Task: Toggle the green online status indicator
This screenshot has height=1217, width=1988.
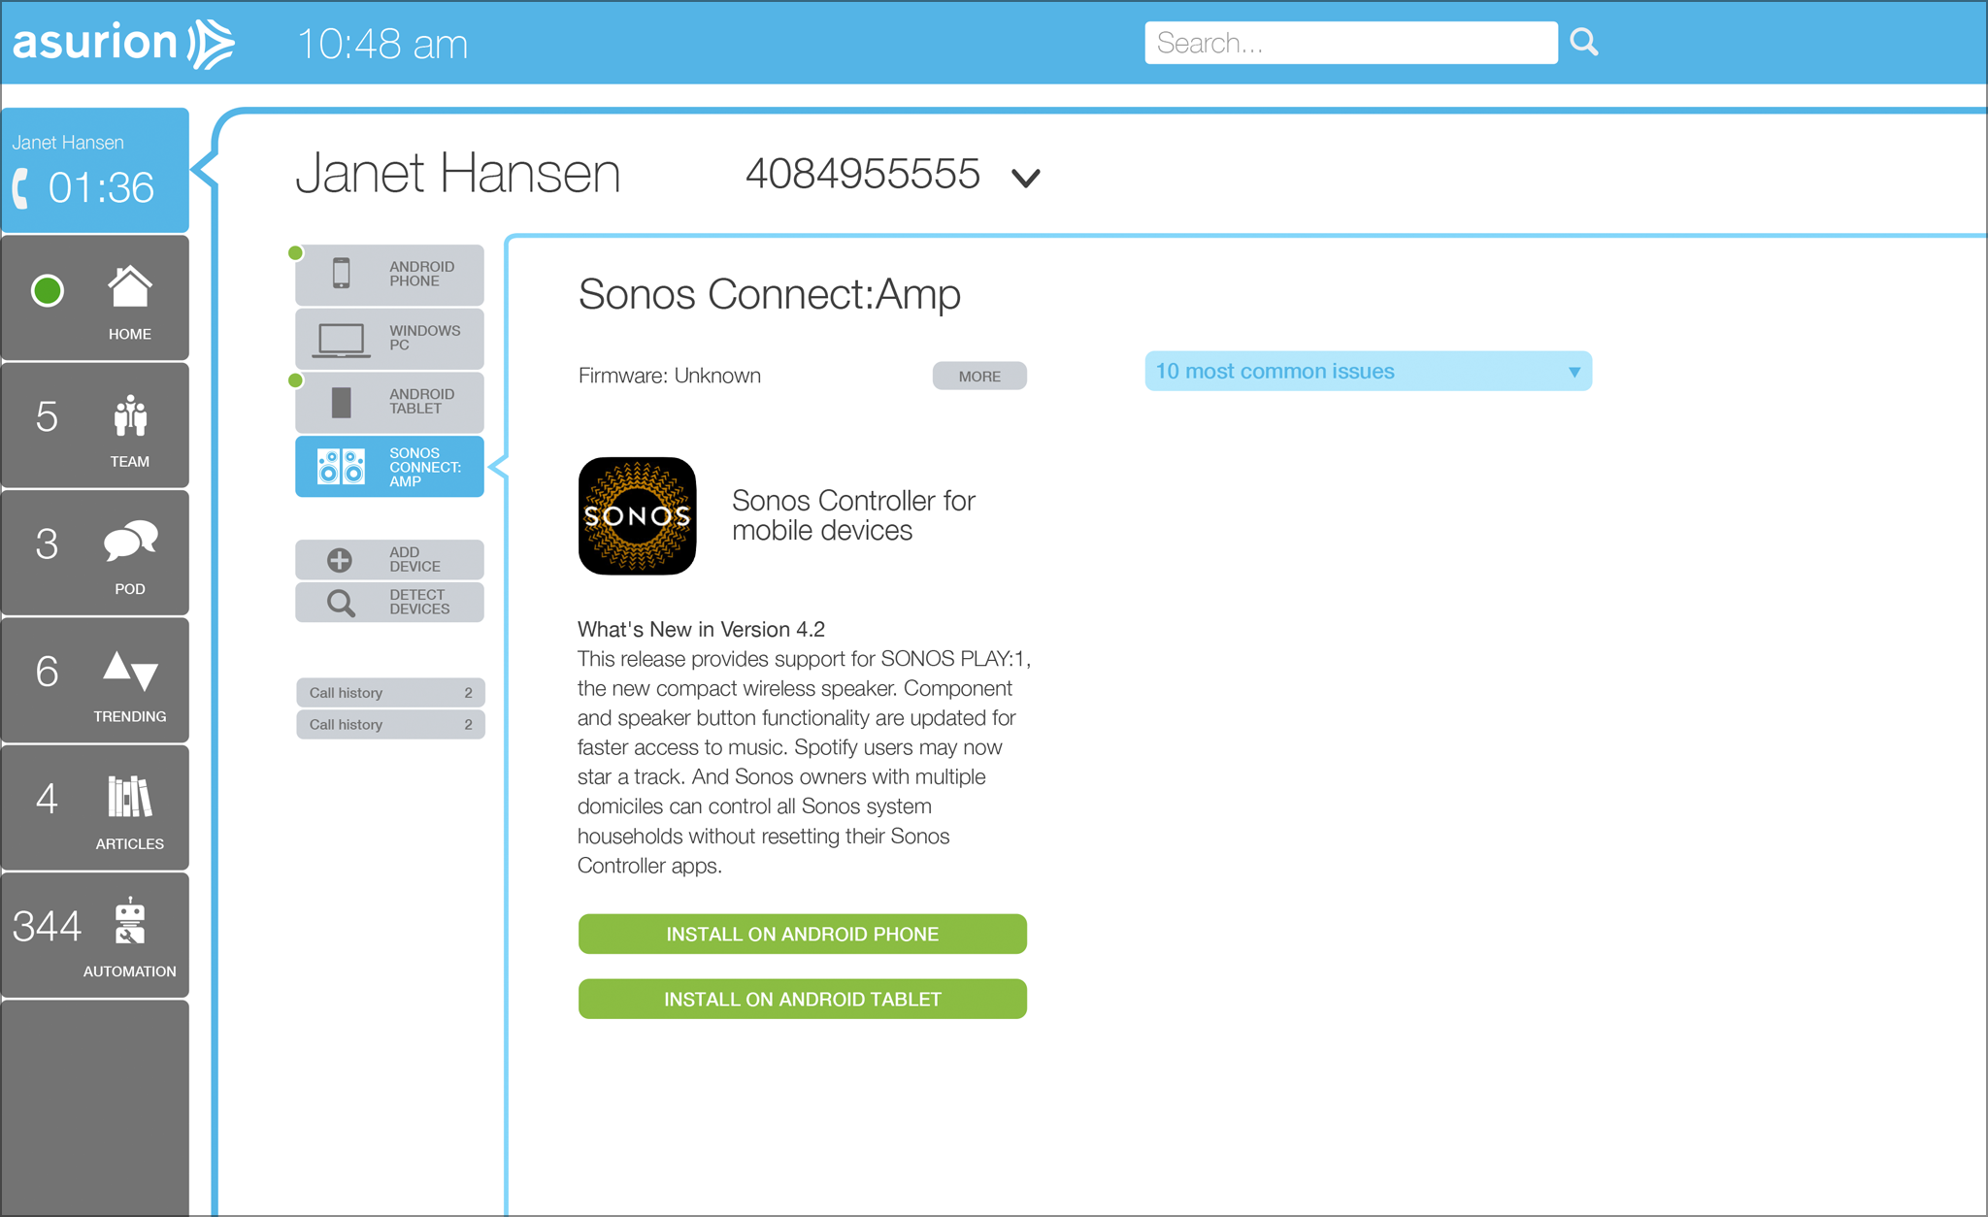Action: click(47, 290)
